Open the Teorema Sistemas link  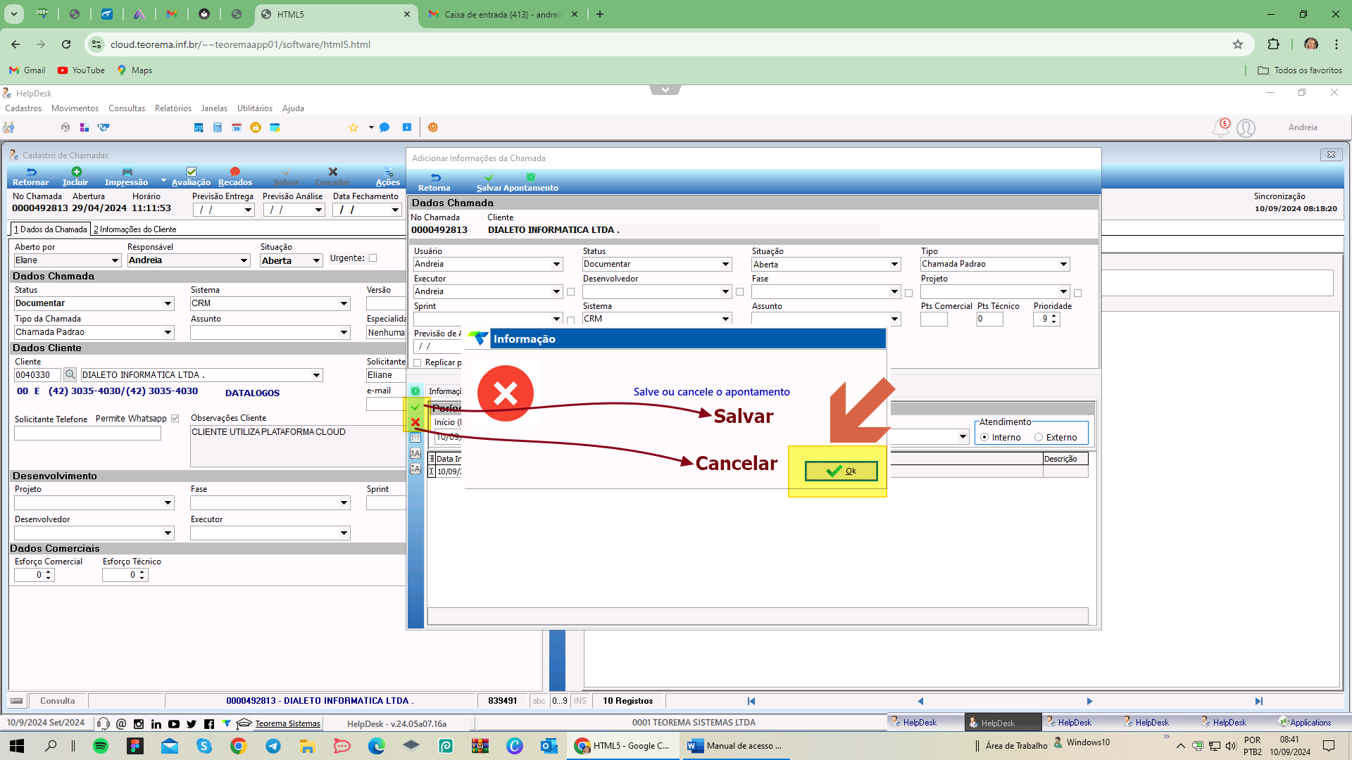[x=287, y=723]
